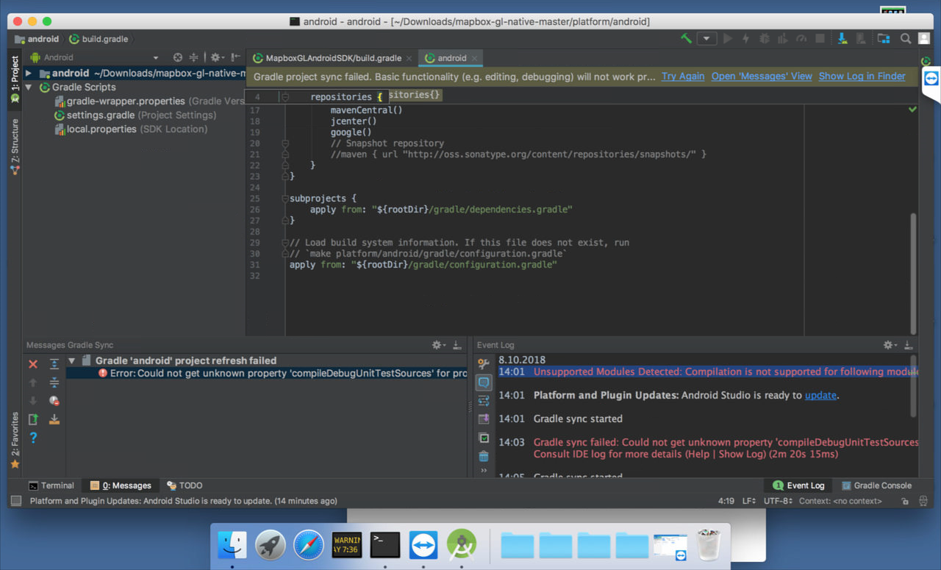Click Show Log in Finder link
This screenshot has height=570, width=941.
(862, 76)
